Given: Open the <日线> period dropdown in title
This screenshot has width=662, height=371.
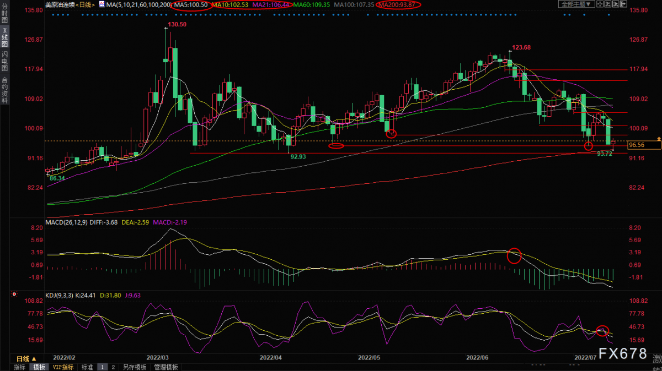Looking at the screenshot, I should coord(85,4).
